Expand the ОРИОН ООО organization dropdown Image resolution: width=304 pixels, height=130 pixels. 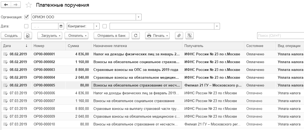point(138,17)
